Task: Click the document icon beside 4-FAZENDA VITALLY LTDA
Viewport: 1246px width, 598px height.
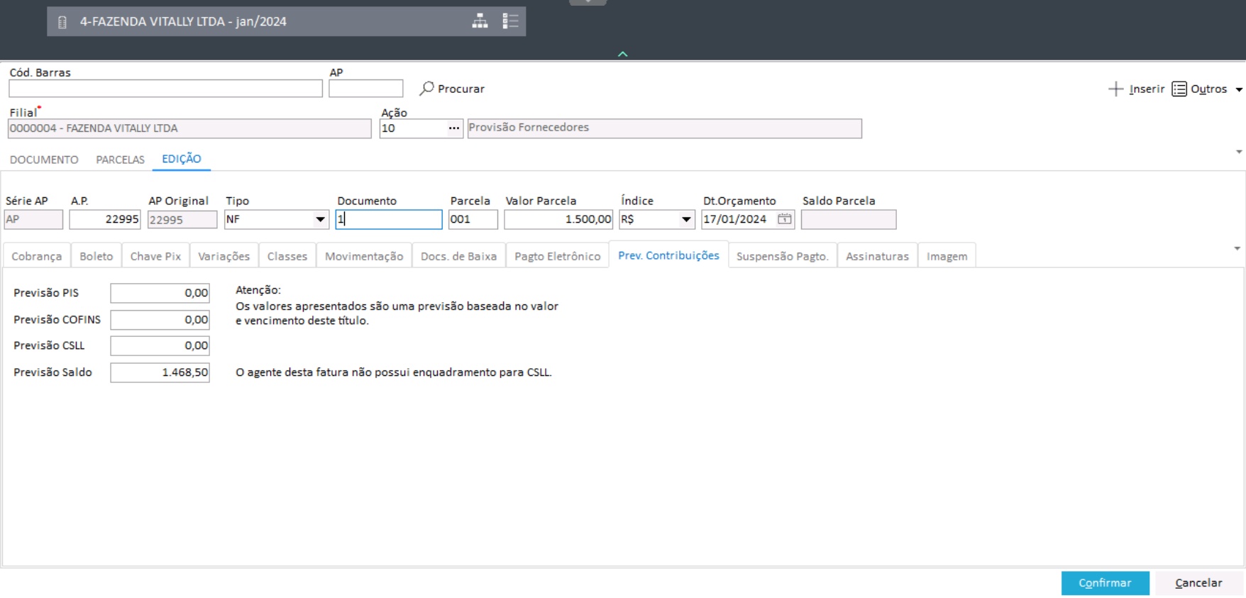Action: 62,22
